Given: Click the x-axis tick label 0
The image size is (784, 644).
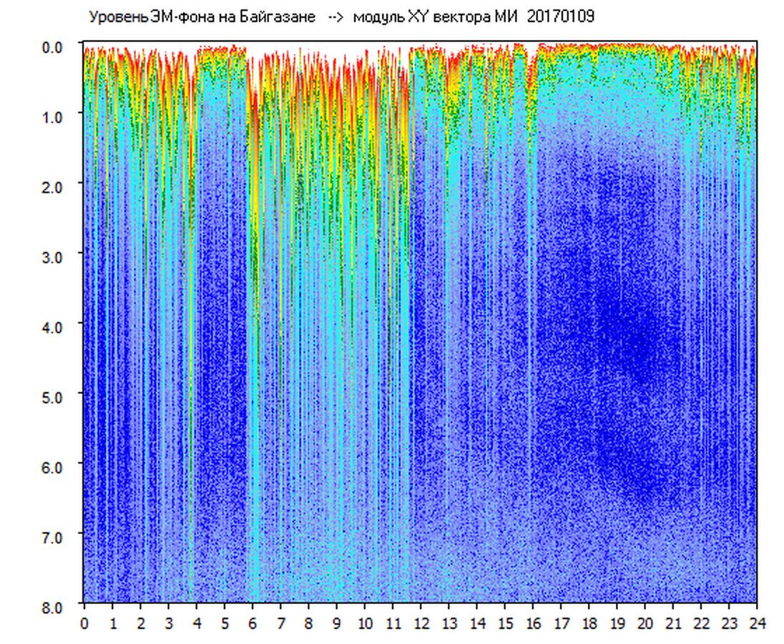Looking at the screenshot, I should click(x=84, y=624).
